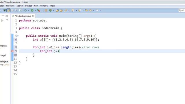Click line number 15 in the gutter
This screenshot has height=104, width=185.
15,74
